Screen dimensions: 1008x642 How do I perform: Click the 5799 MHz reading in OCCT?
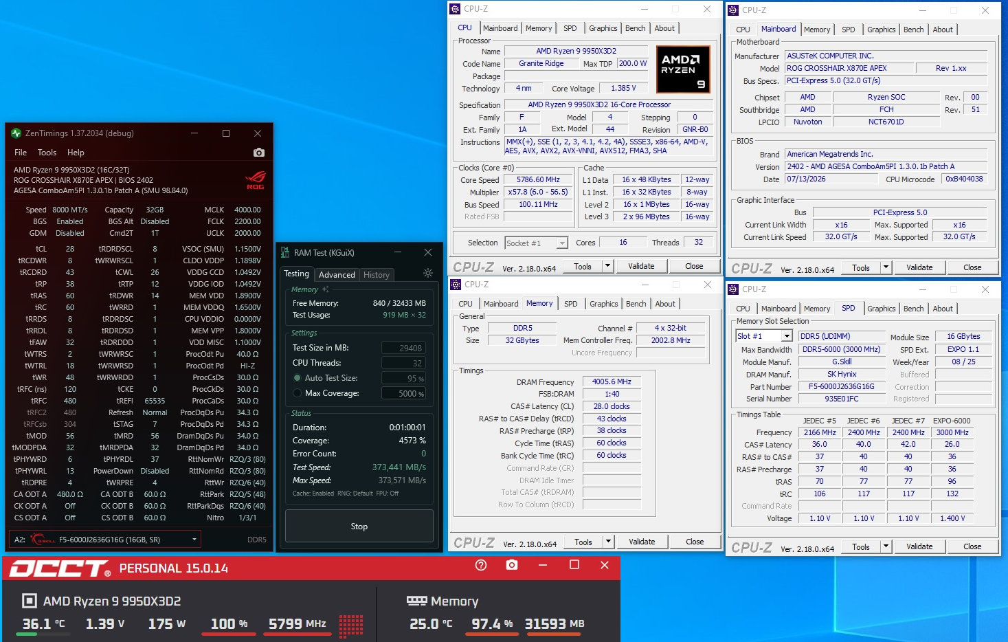tap(297, 623)
